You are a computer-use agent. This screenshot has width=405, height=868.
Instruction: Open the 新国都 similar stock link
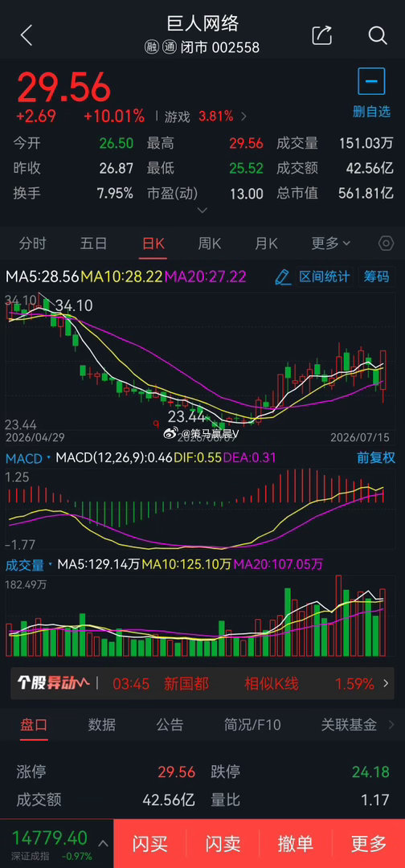[186, 684]
